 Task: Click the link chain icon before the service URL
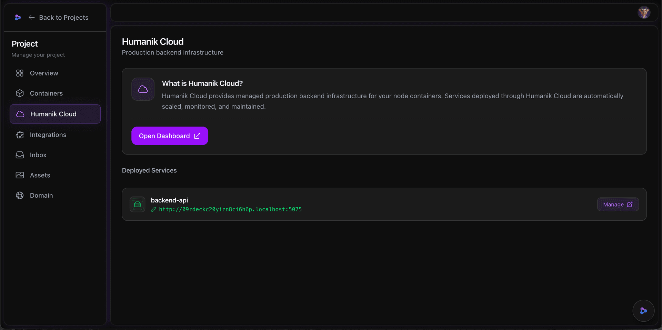[x=153, y=209]
